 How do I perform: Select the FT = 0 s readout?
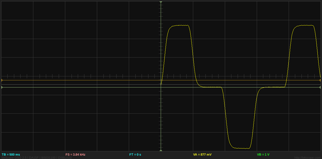pos(135,154)
